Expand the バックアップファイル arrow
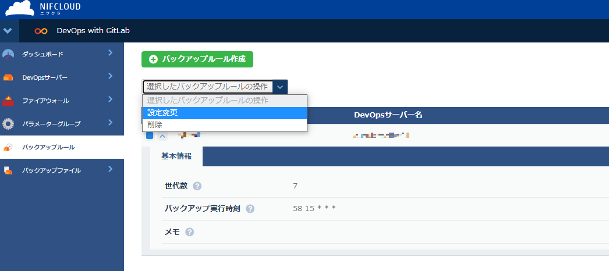The height and width of the screenshot is (271, 609). tap(110, 169)
